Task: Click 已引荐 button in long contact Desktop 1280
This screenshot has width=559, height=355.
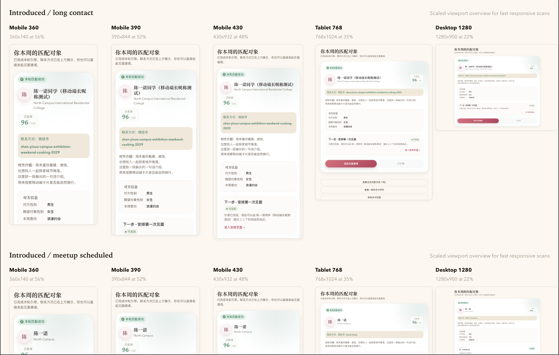Action: pyautogui.click(x=518, y=121)
